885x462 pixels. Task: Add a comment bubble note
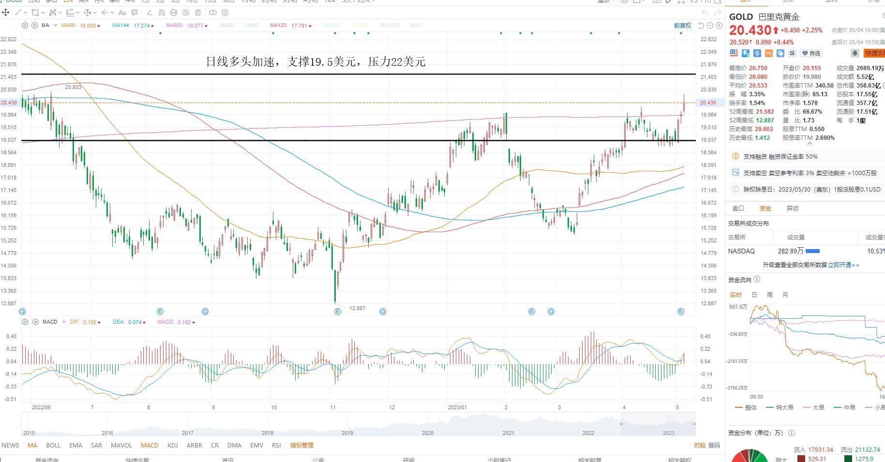tap(135, 13)
